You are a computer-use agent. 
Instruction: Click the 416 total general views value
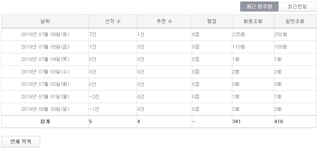coord(279,122)
